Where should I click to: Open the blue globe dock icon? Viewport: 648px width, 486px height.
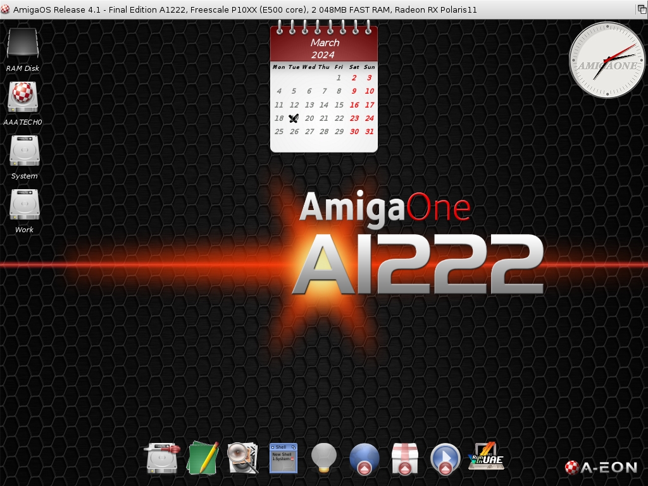point(364,458)
